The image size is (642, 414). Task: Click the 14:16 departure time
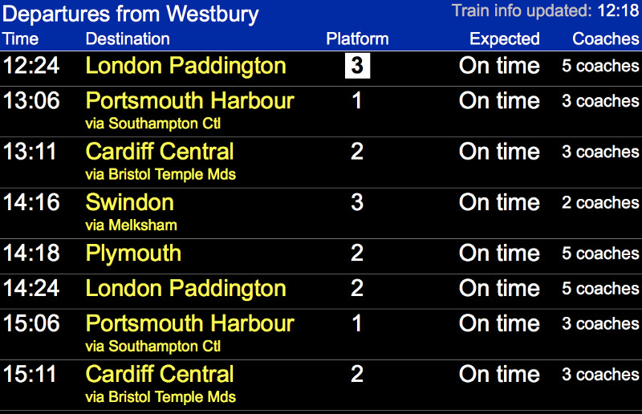pyautogui.click(x=31, y=202)
